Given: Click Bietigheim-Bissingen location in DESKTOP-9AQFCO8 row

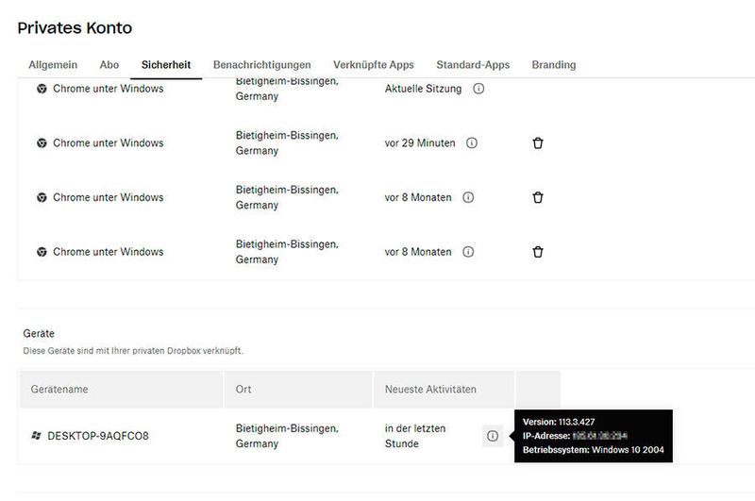Looking at the screenshot, I should [x=287, y=436].
